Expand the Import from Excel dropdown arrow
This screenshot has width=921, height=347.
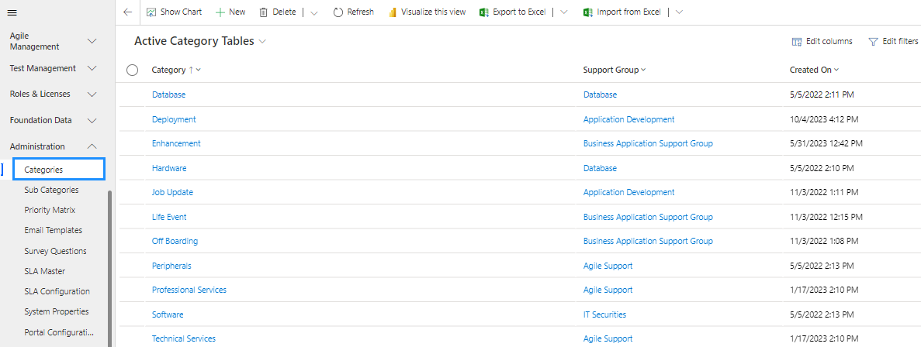pos(679,13)
